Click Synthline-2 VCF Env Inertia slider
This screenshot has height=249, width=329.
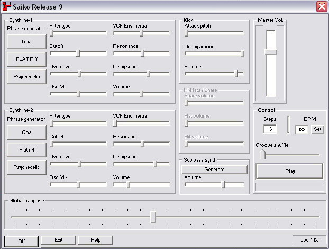tap(141, 123)
